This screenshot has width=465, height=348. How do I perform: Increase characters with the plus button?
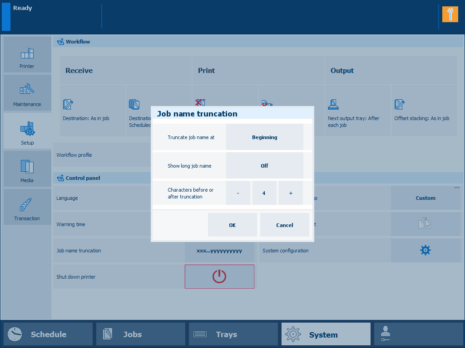coord(291,193)
